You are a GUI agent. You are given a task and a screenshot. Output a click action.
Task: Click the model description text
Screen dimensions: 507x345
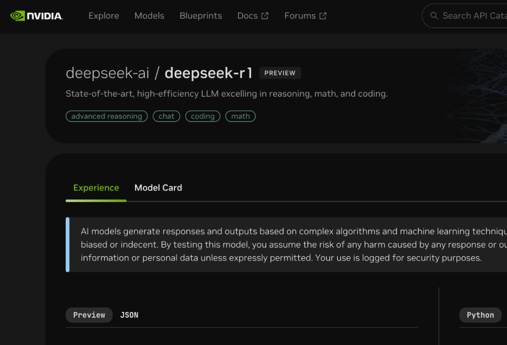[x=227, y=94]
